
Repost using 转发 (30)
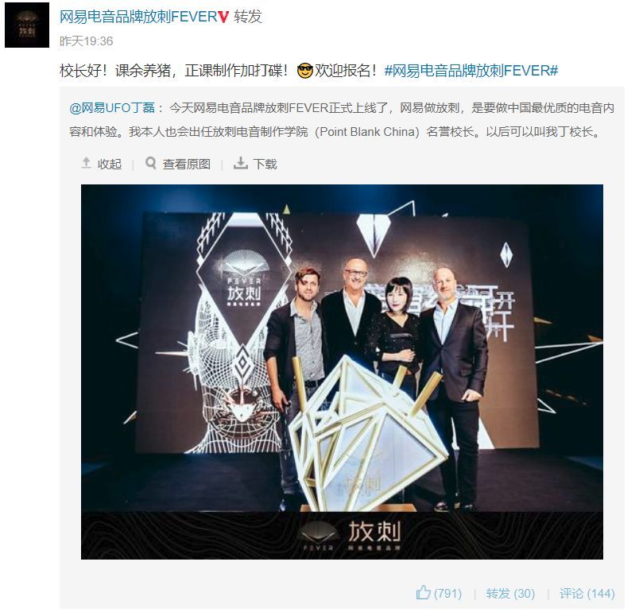510,594
